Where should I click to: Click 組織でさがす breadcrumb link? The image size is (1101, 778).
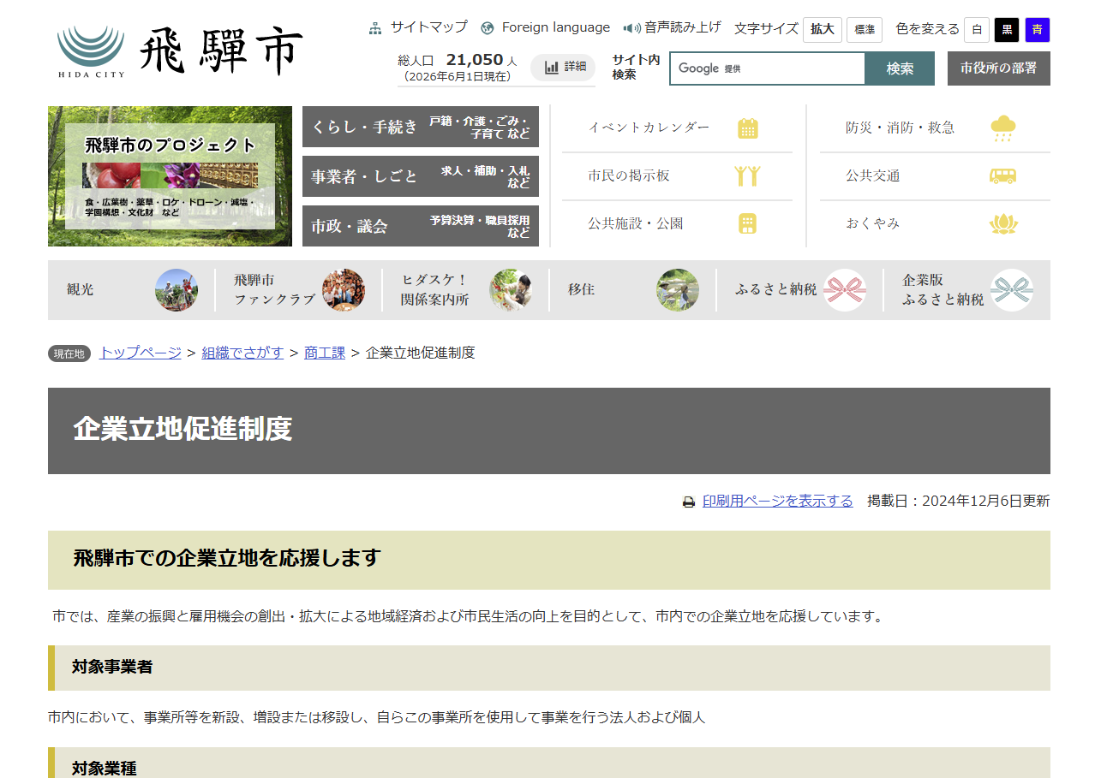coord(242,353)
